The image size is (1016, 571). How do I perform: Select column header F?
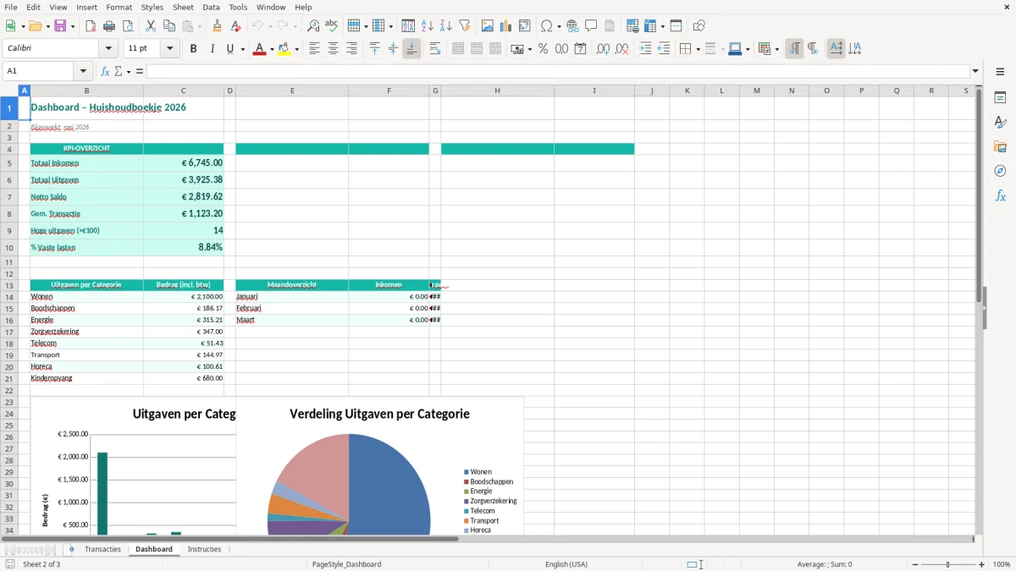(389, 91)
